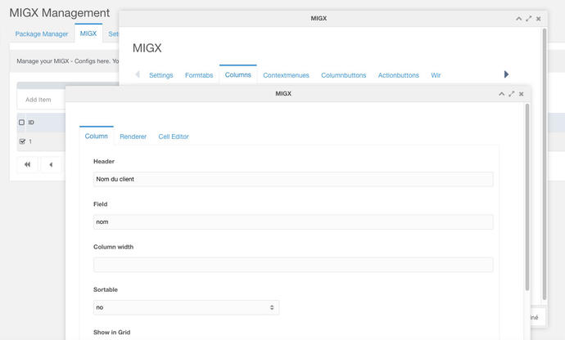Click the ID column header
Viewport: 565px width, 340px height.
[31, 123]
